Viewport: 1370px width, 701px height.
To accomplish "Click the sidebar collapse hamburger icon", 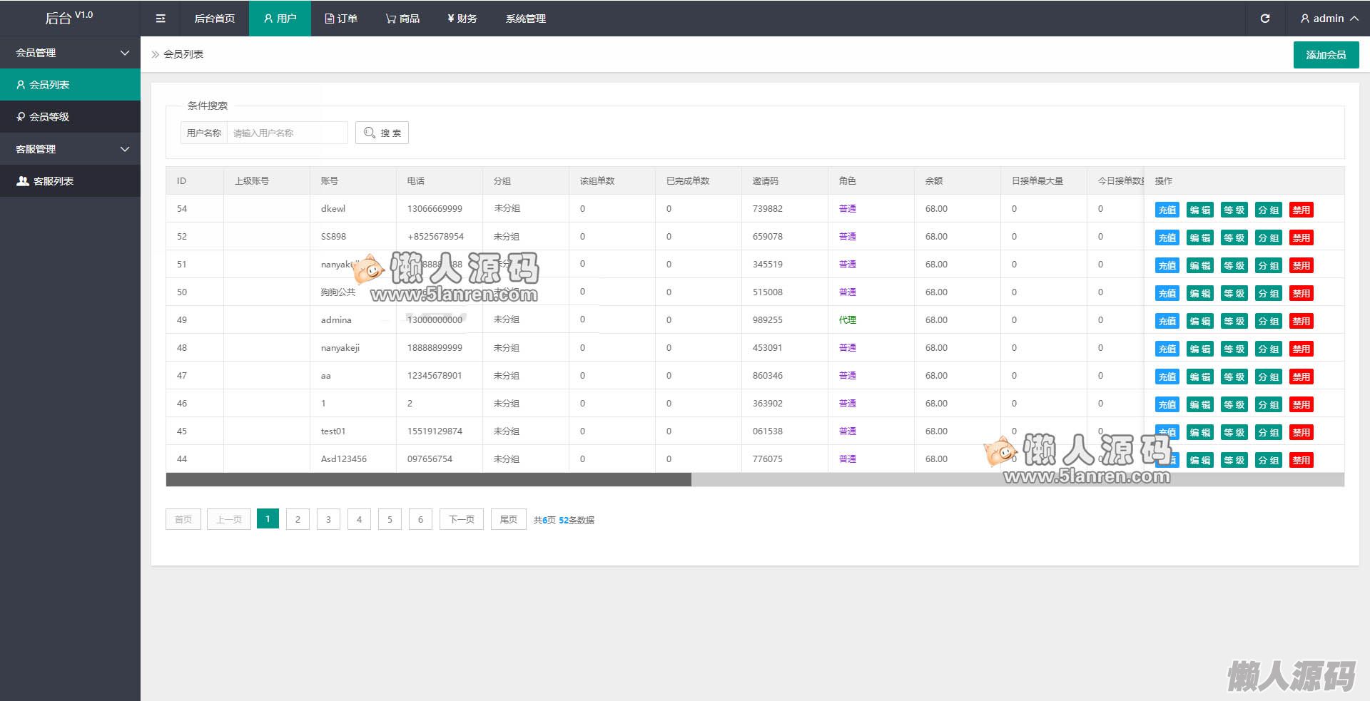I will [161, 19].
